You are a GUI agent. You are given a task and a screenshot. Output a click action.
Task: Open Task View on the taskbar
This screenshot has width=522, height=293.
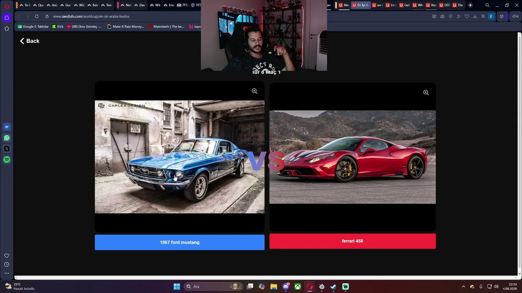(250, 286)
